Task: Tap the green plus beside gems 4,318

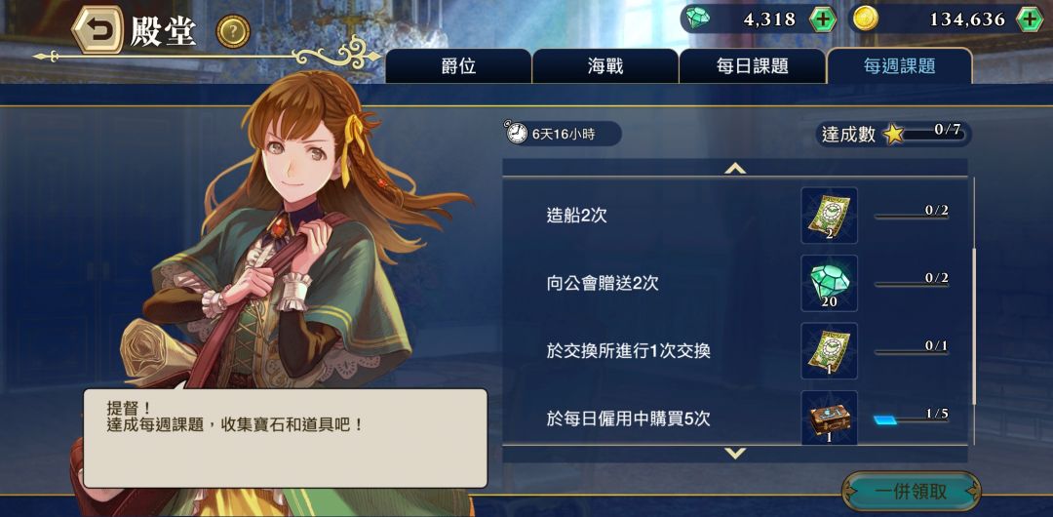Action: pyautogui.click(x=822, y=20)
